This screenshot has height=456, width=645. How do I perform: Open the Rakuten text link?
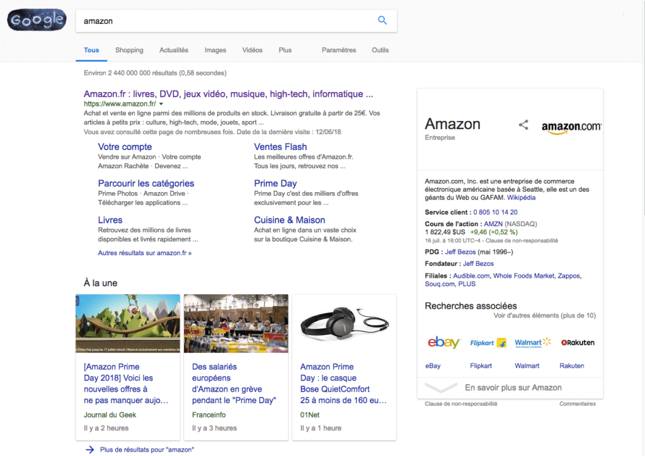(572, 365)
